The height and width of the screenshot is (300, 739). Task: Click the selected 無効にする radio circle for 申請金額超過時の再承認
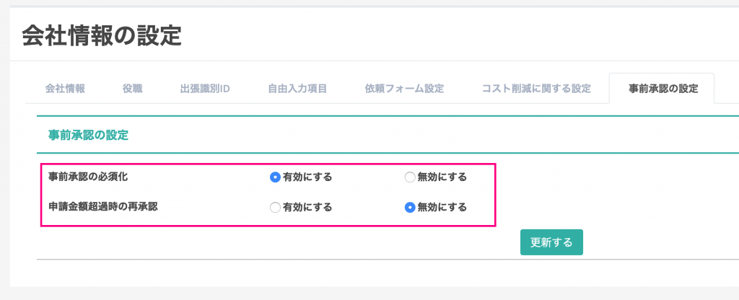click(409, 208)
